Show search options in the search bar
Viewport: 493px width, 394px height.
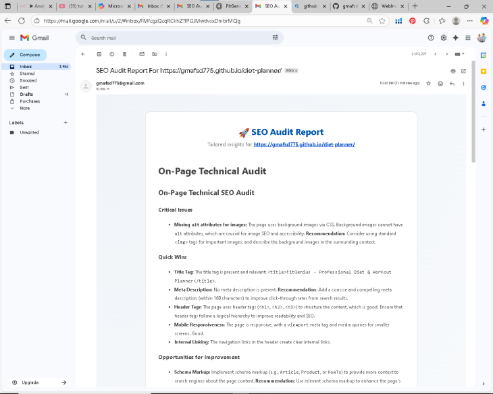click(275, 38)
